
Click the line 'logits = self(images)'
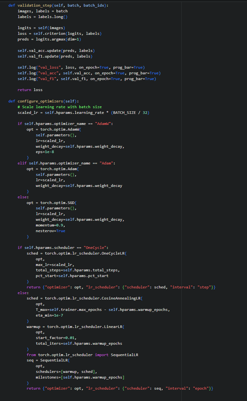coord(42,28)
